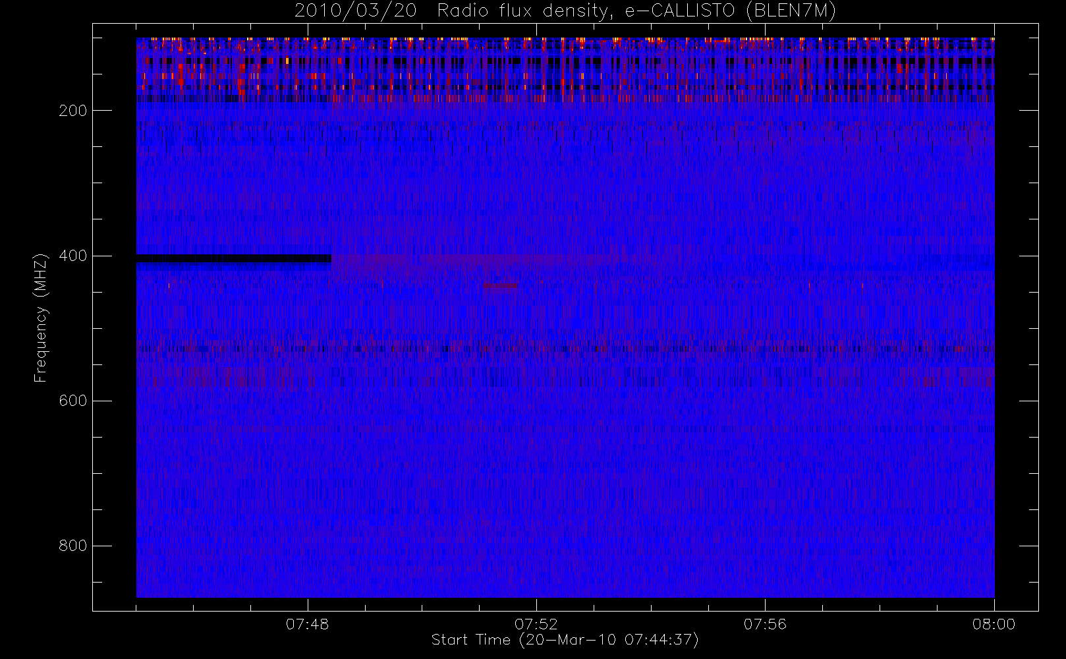This screenshot has width=1066, height=659.
Task: Click the 07:48 time tick label
Action: (307, 624)
